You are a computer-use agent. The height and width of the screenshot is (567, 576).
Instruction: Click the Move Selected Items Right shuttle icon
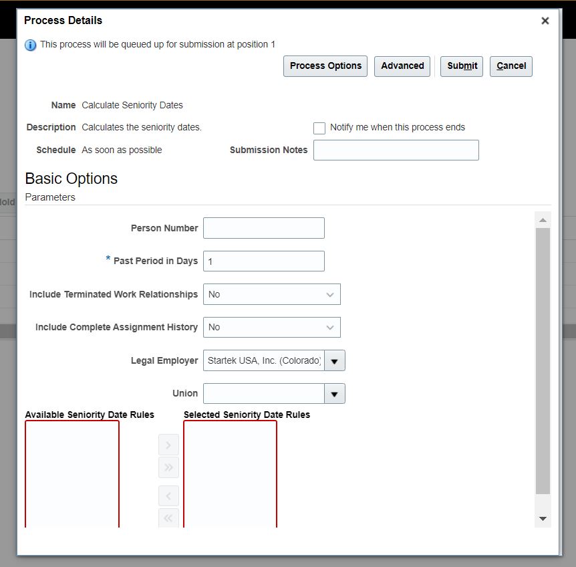pyautogui.click(x=168, y=445)
